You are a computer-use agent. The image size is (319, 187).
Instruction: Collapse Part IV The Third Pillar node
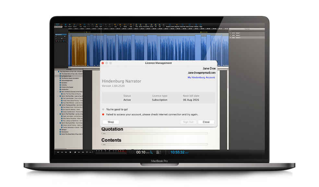coord(58,114)
